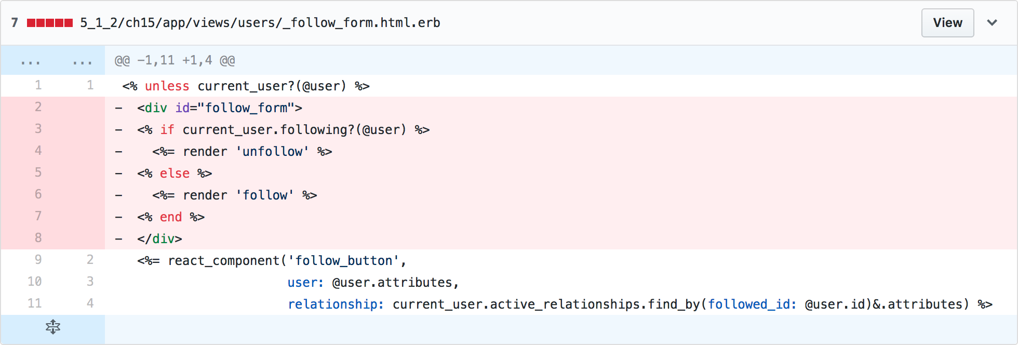
Task: Click the red diffstat blocks in header
Action: click(x=50, y=23)
